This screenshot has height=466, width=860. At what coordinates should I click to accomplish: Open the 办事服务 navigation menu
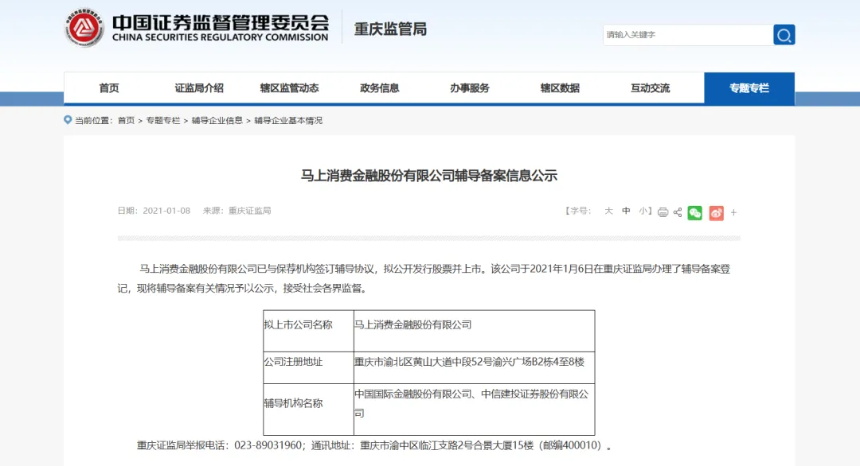[470, 88]
